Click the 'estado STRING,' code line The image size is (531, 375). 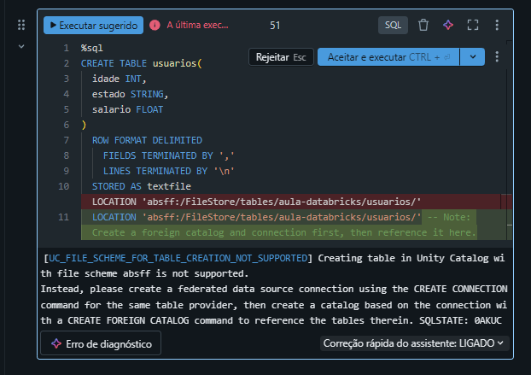(x=130, y=94)
